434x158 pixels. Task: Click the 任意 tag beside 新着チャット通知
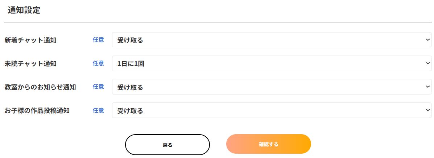coord(98,40)
